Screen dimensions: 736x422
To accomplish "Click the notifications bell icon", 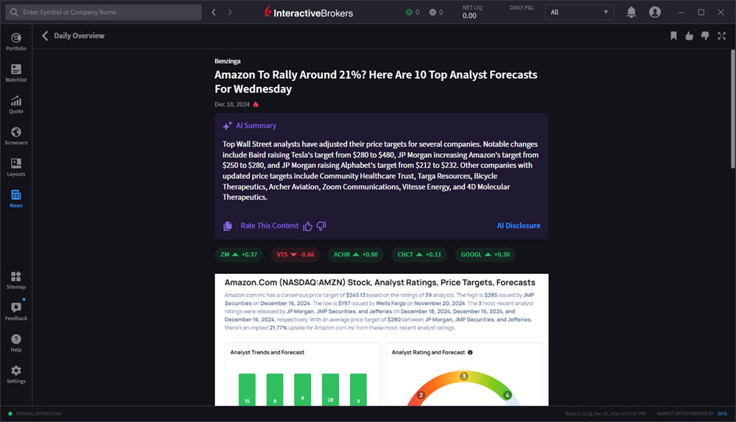I will (x=631, y=13).
